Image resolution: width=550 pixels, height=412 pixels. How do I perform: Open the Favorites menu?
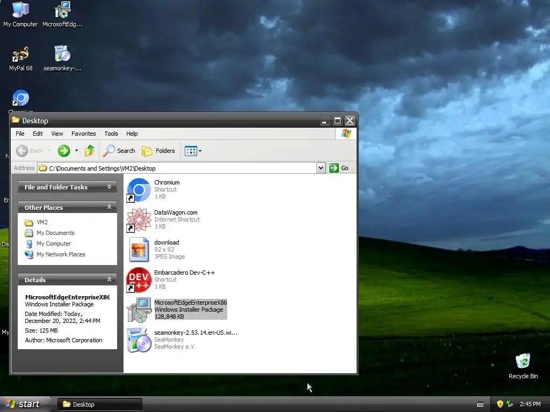[x=83, y=134]
